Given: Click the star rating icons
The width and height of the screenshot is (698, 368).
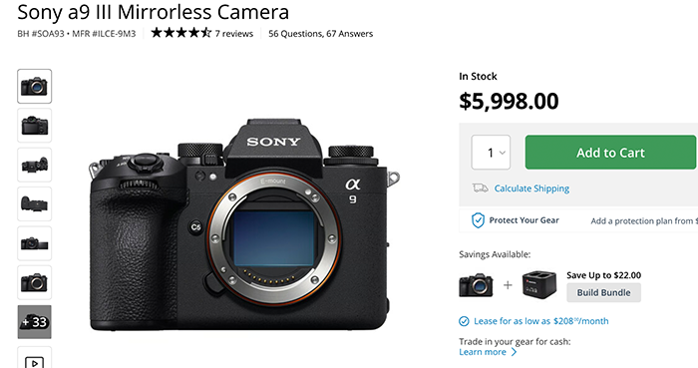Looking at the screenshot, I should [x=181, y=33].
